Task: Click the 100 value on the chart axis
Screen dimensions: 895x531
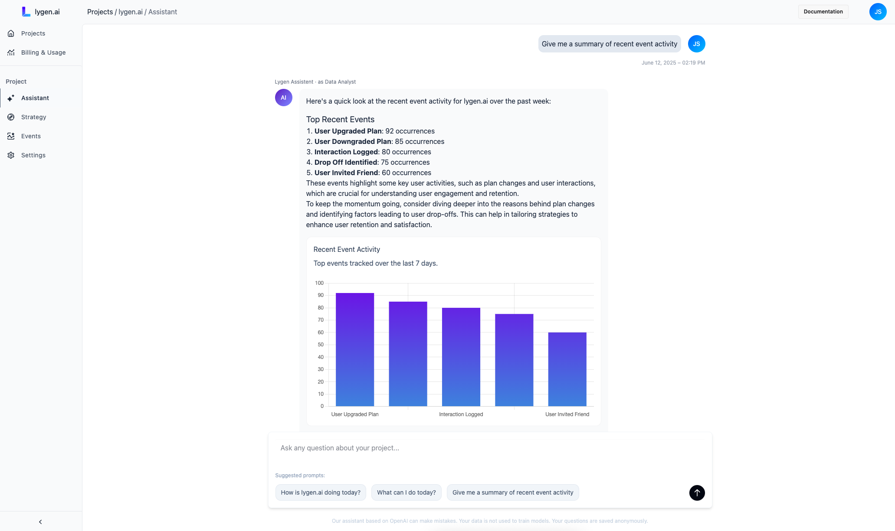Action: pyautogui.click(x=319, y=283)
